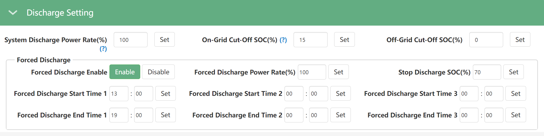Set Forced Discharge Power Rate
544x136 pixels.
click(x=338, y=72)
